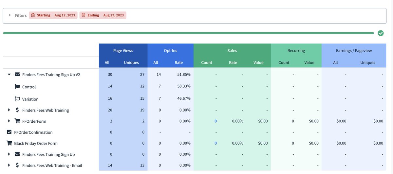Click the 51.85% opt-in rate cell
This screenshot has height=174, width=393.
183,75
